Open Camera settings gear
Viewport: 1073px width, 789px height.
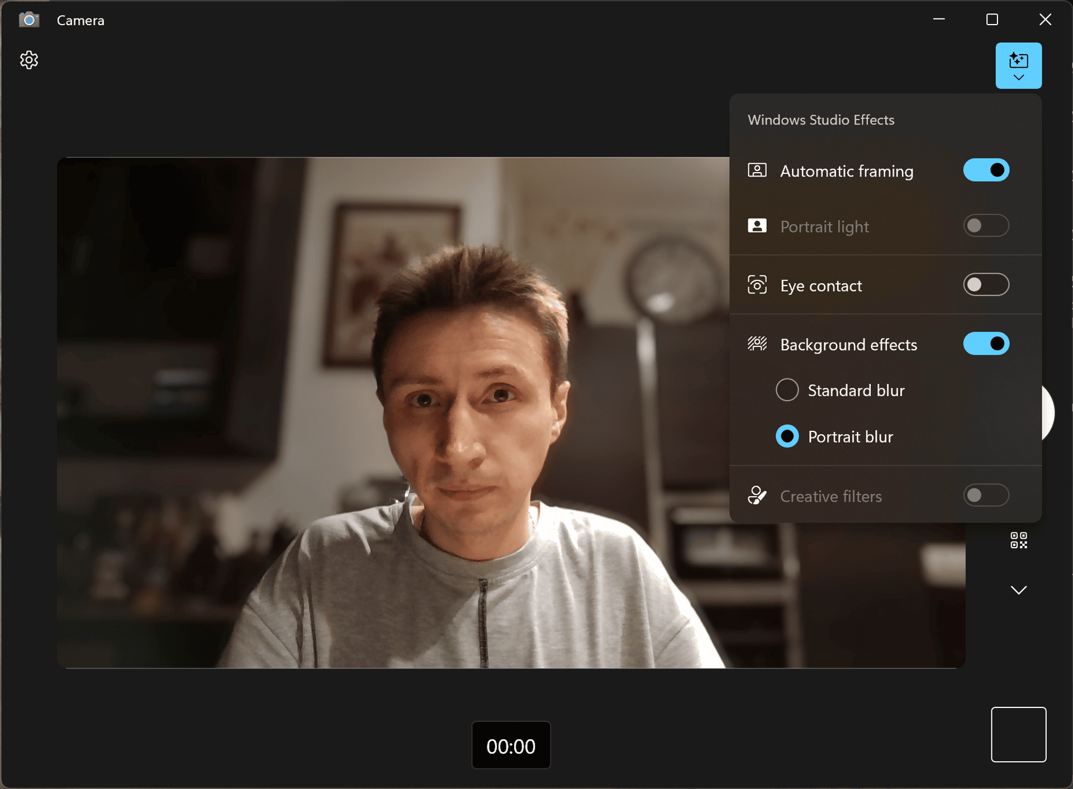point(29,60)
